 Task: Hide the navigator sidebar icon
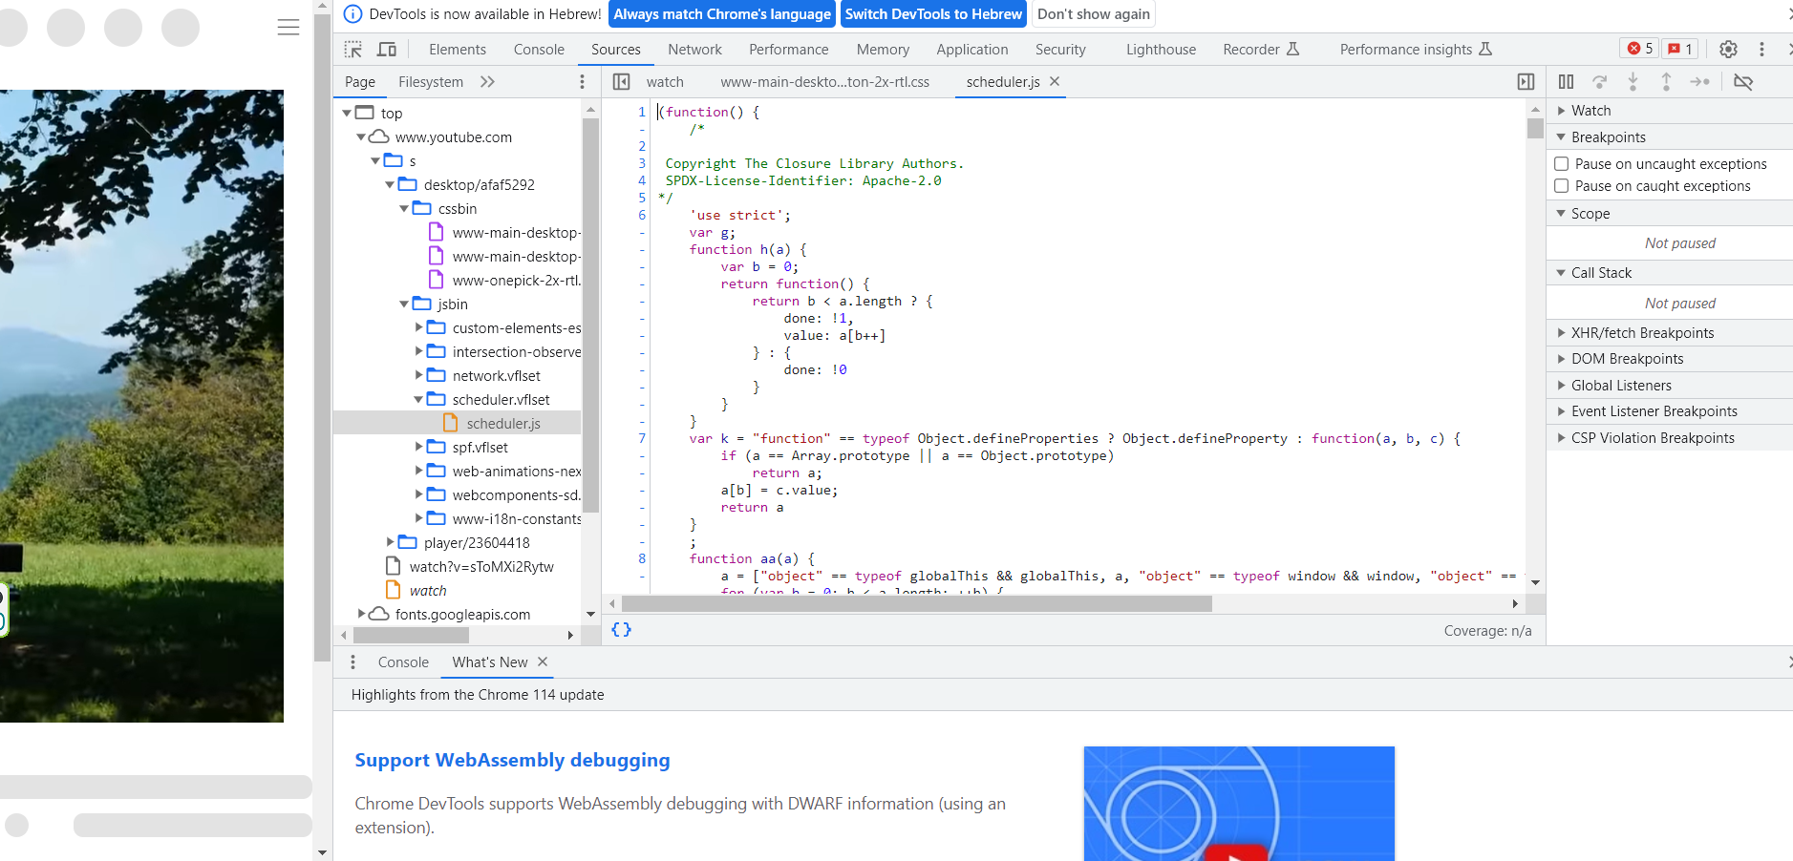[x=621, y=82]
